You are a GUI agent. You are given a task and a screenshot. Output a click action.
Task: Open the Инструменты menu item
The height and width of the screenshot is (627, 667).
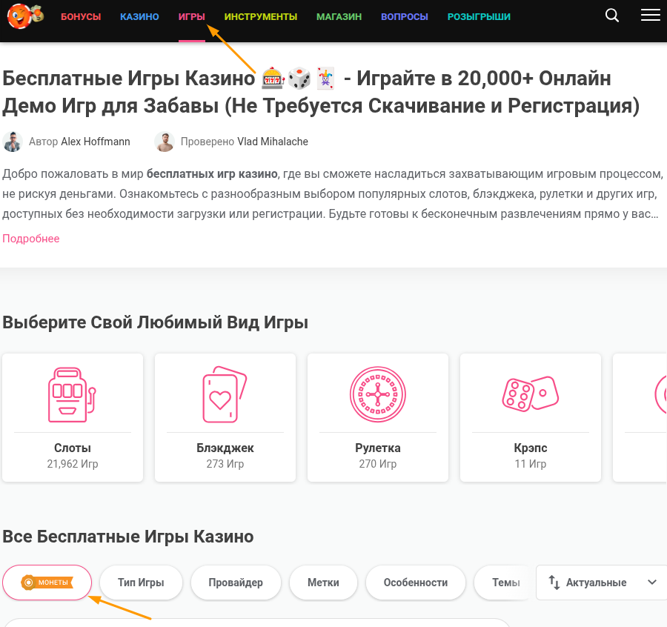tap(261, 16)
